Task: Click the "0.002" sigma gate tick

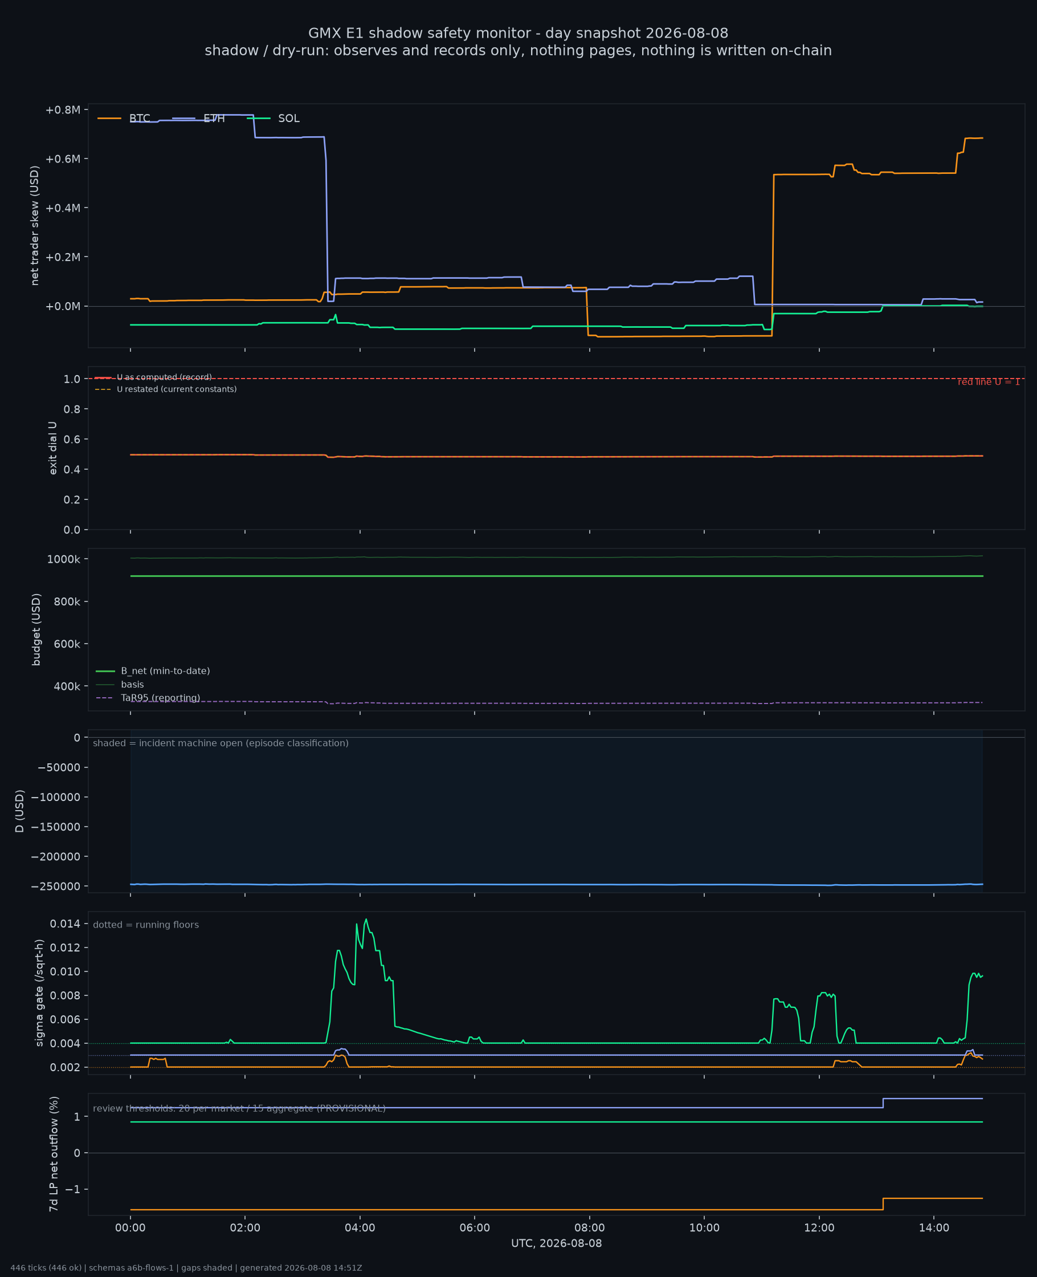Action: coord(65,1067)
